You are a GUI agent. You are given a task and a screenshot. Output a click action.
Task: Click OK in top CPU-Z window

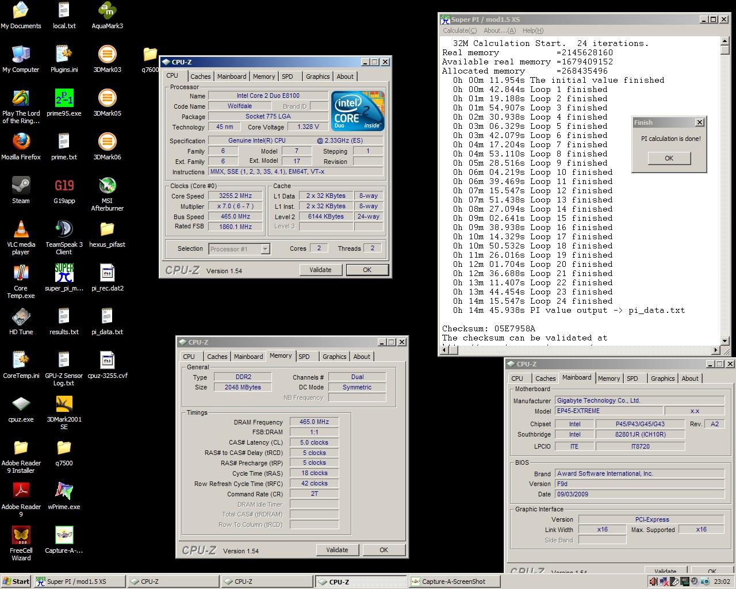(x=367, y=270)
